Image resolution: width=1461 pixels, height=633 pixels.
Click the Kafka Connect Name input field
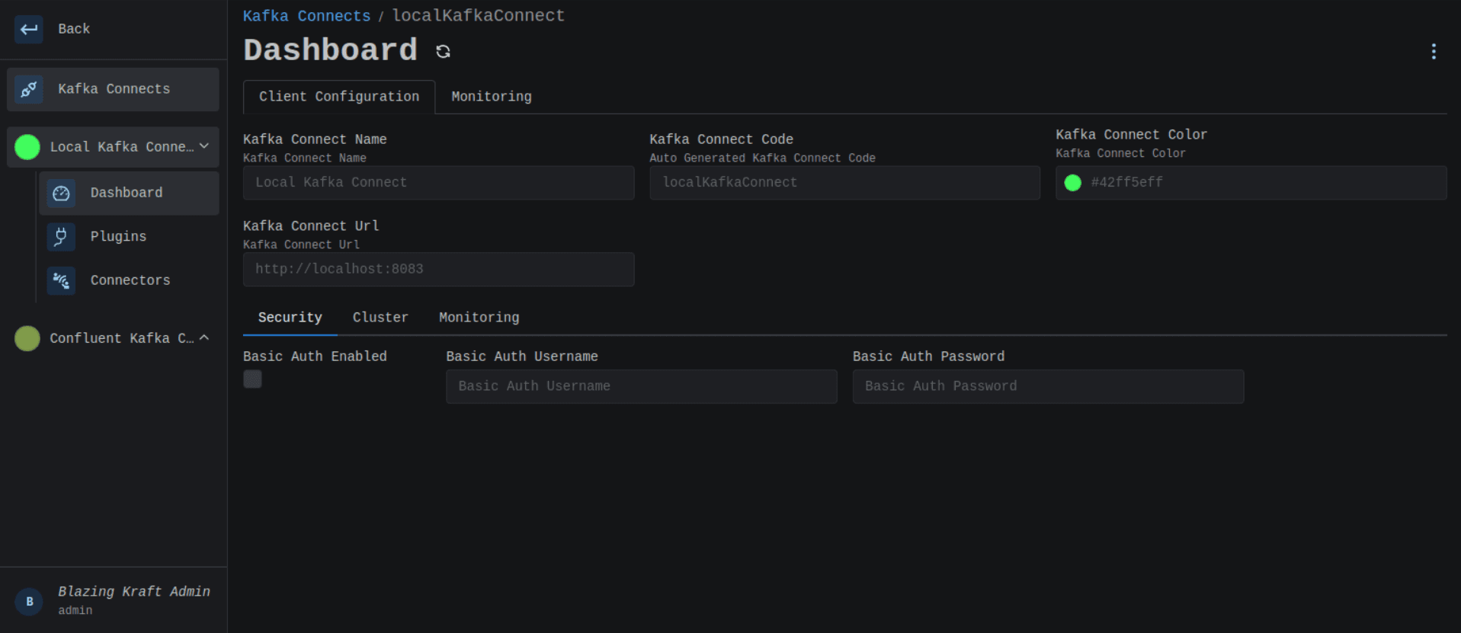pyautogui.click(x=438, y=183)
